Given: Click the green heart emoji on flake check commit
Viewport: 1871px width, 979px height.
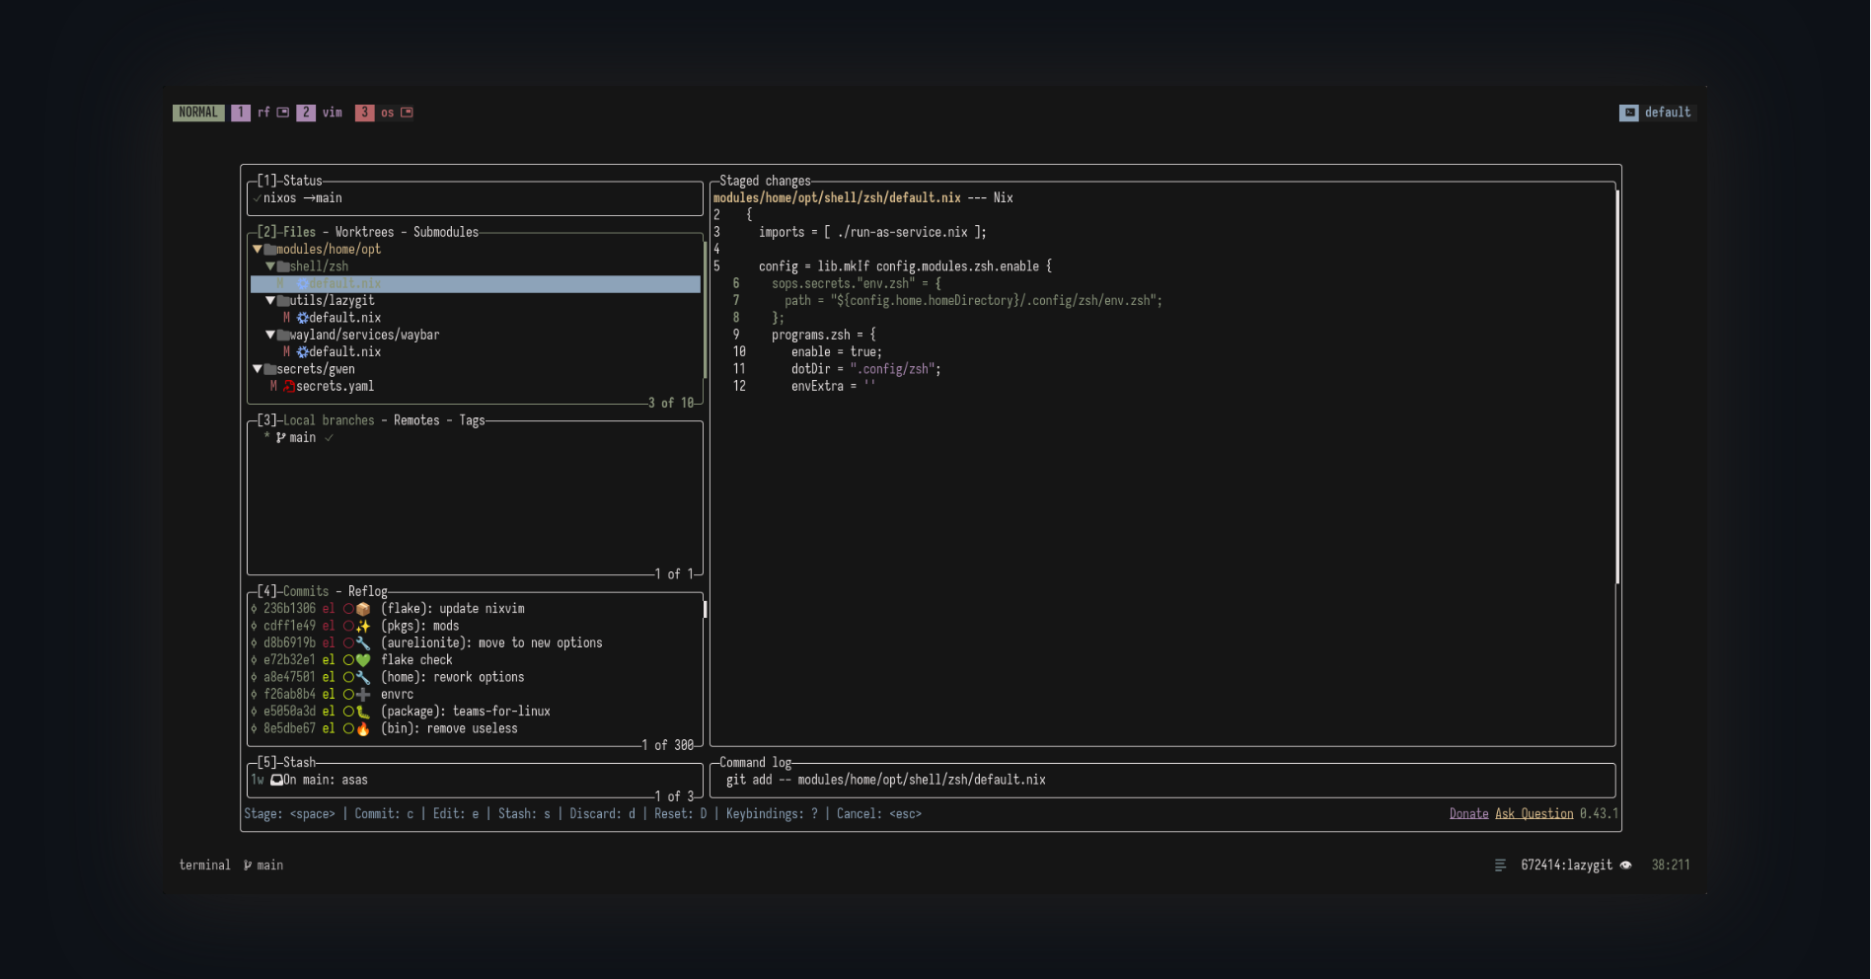Looking at the screenshot, I should point(362,660).
